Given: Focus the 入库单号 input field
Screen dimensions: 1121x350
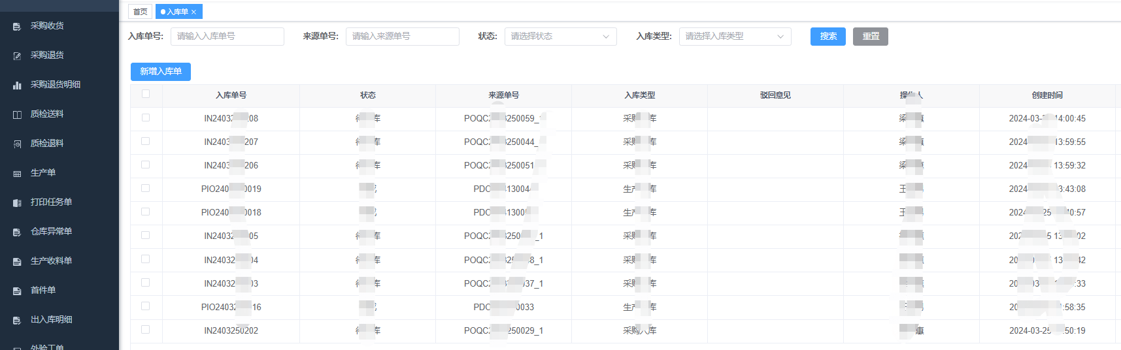Looking at the screenshot, I should coord(227,37).
